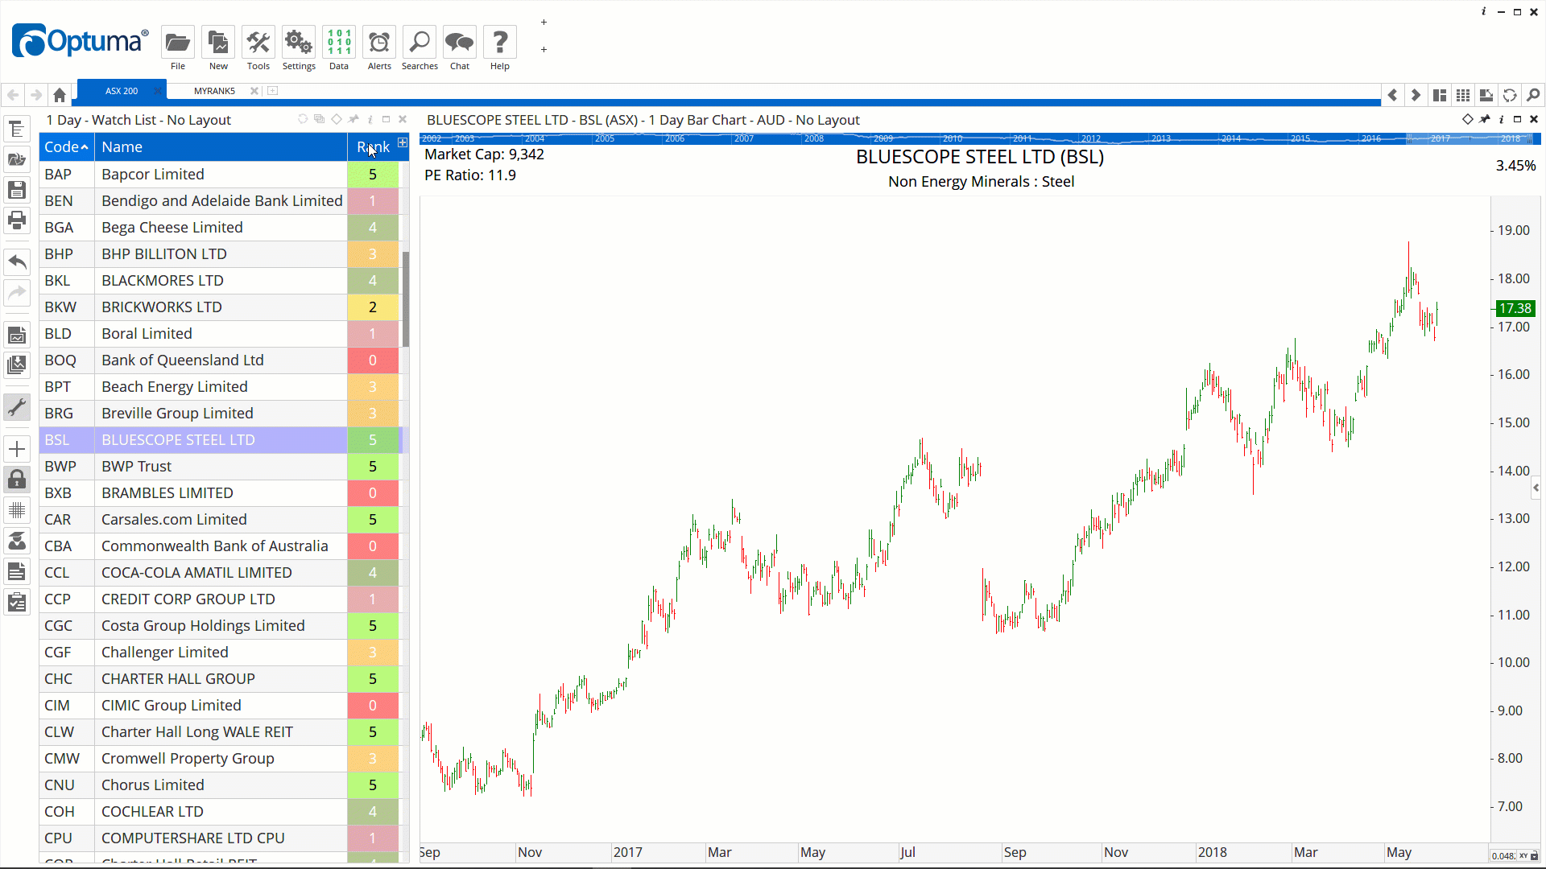Add a new workspace tab

(273, 91)
